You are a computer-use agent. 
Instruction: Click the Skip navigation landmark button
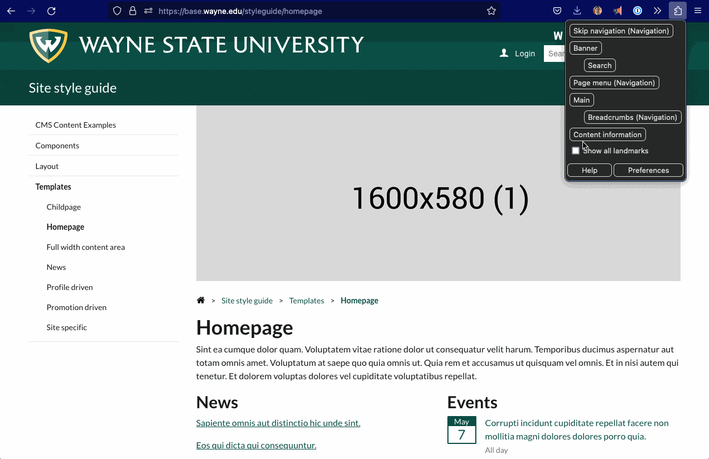[621, 31]
